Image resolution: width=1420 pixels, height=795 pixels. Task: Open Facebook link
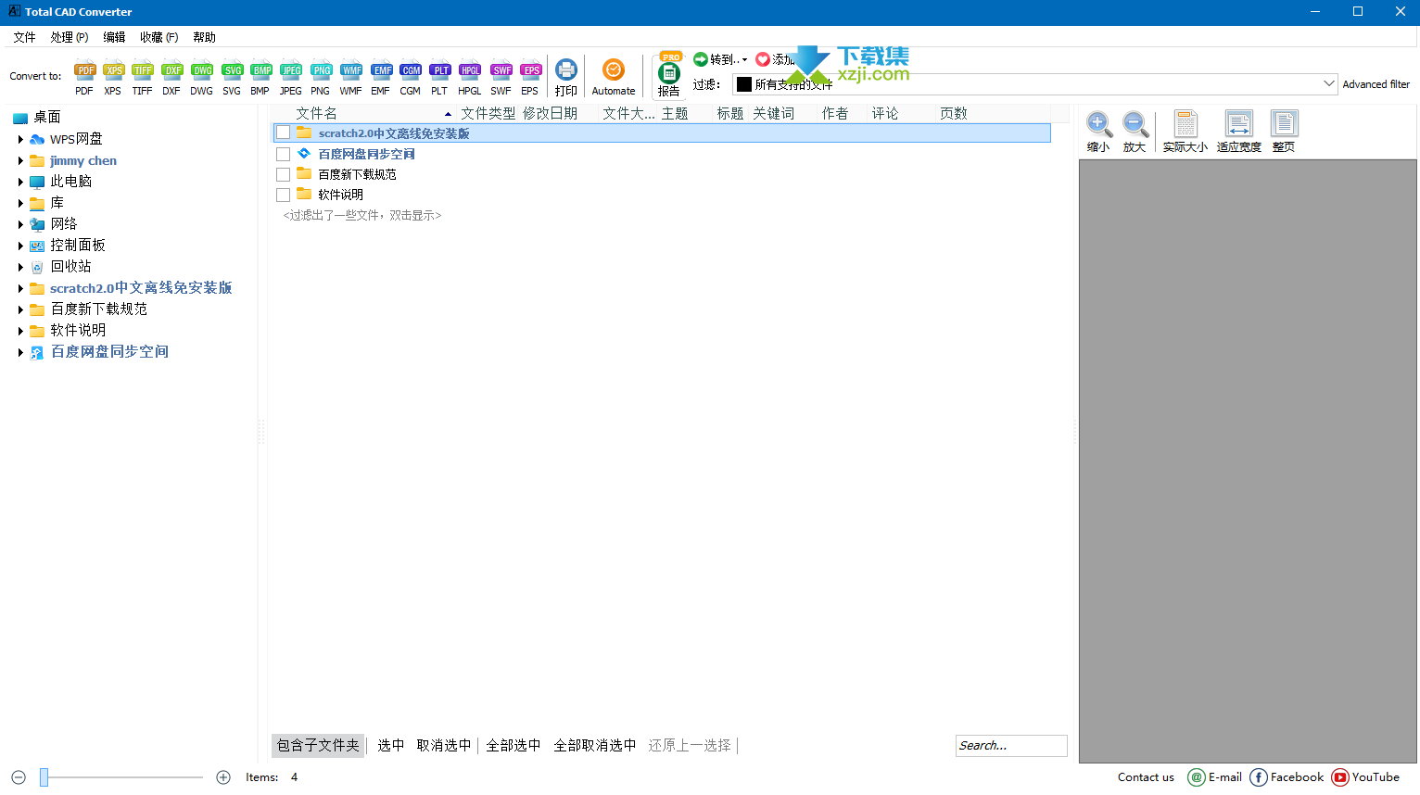click(x=1287, y=777)
